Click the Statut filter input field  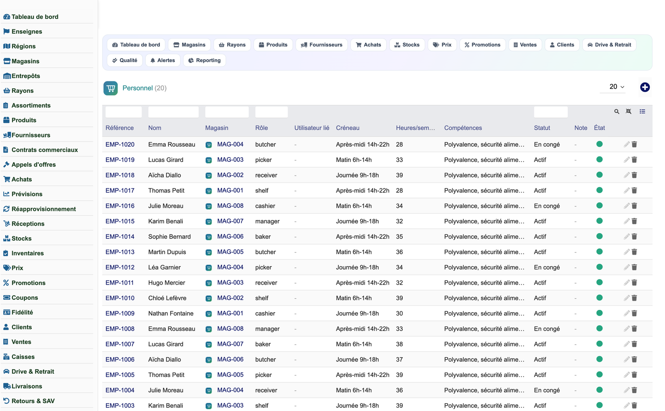pyautogui.click(x=551, y=112)
